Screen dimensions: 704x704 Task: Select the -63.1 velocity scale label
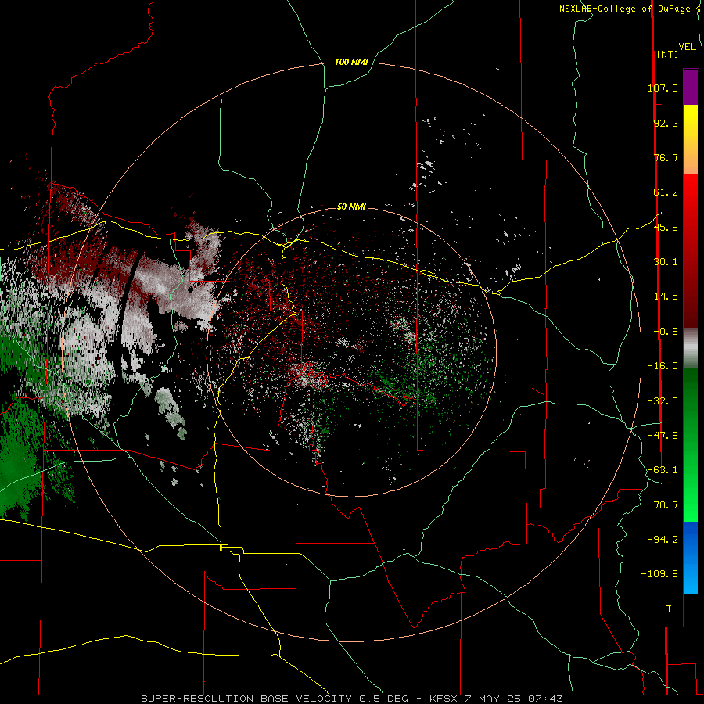click(x=663, y=470)
